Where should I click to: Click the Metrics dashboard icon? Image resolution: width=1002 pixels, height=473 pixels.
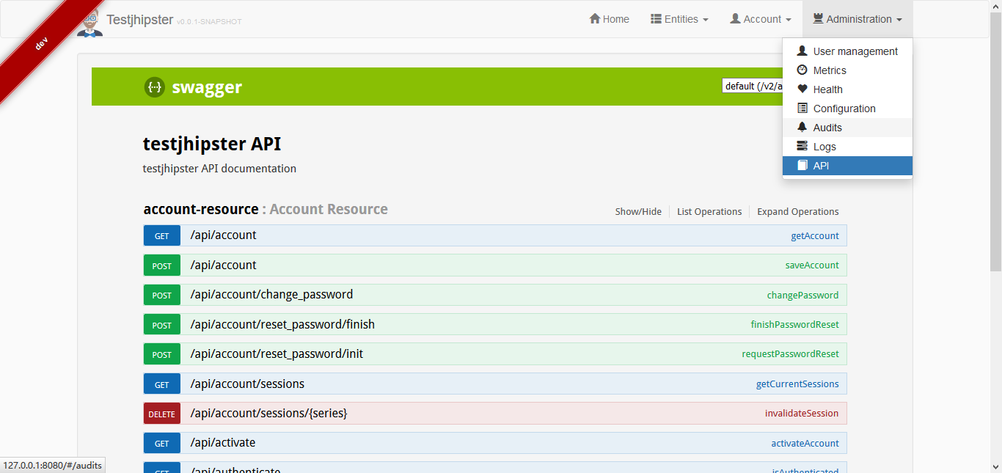click(x=802, y=70)
